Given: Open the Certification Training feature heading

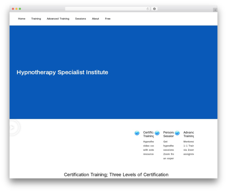Looking at the screenshot, I should pyautogui.click(x=148, y=134).
